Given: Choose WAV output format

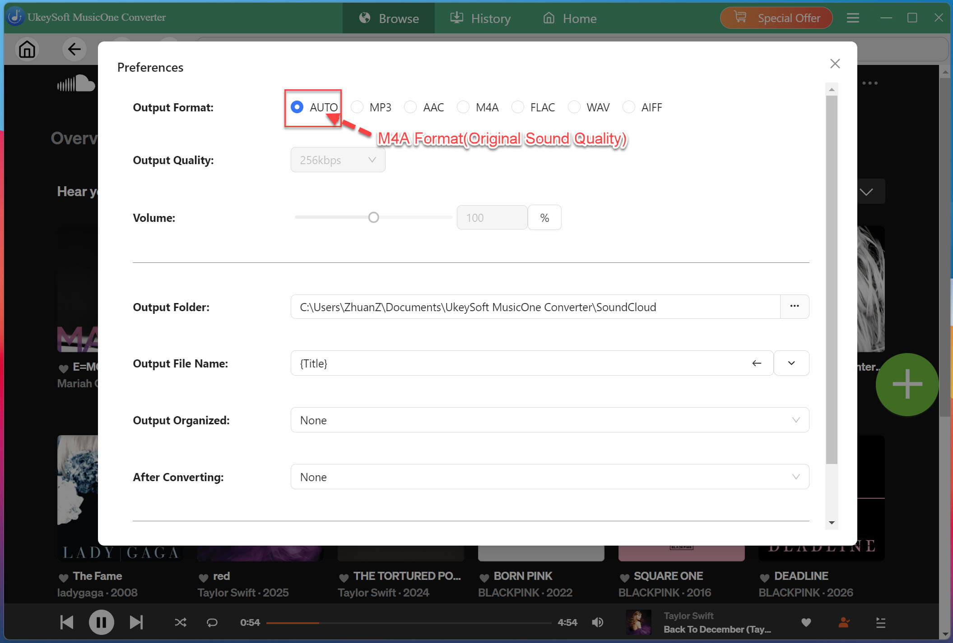Looking at the screenshot, I should point(574,107).
